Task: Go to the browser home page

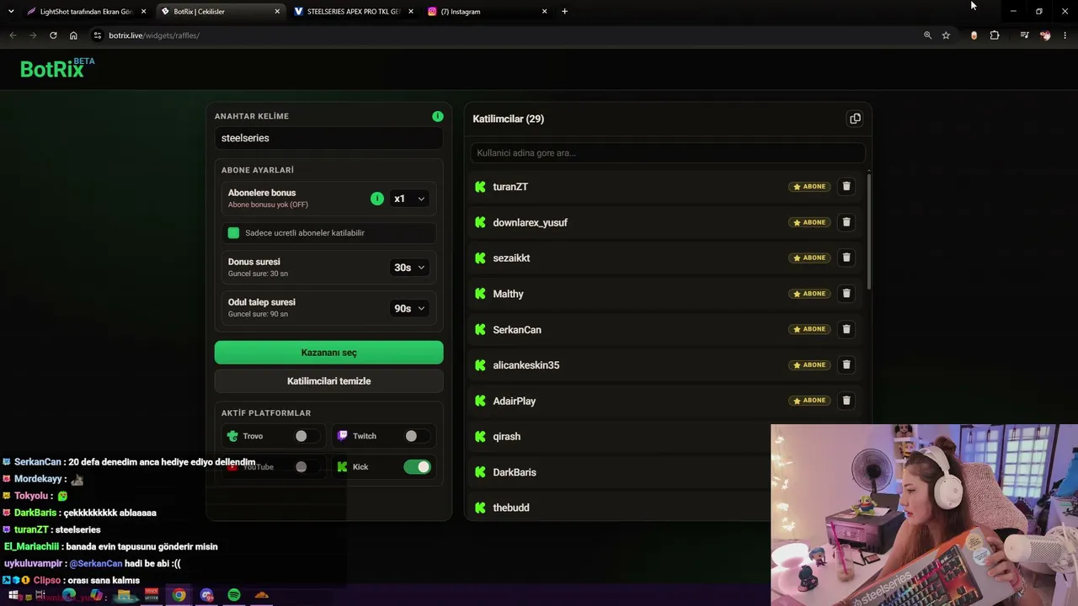Action: pos(73,35)
